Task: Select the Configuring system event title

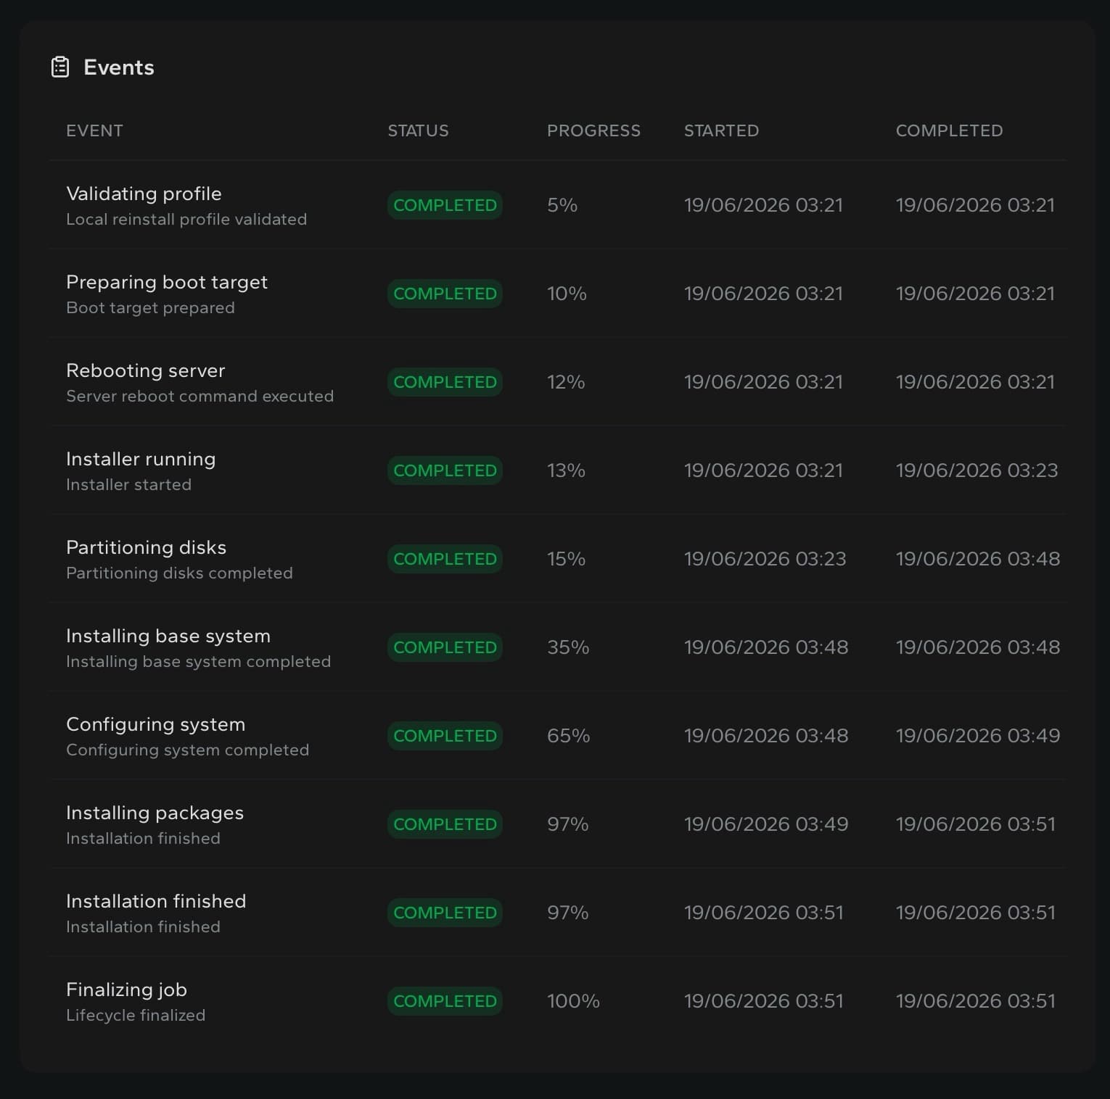Action: pos(155,724)
